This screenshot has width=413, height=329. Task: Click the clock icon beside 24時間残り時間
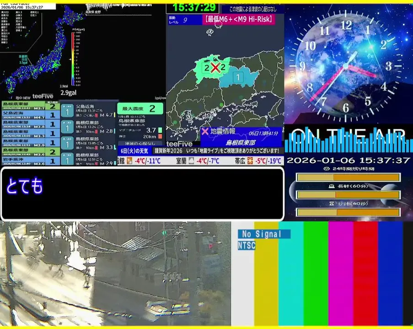pyautogui.click(x=327, y=169)
